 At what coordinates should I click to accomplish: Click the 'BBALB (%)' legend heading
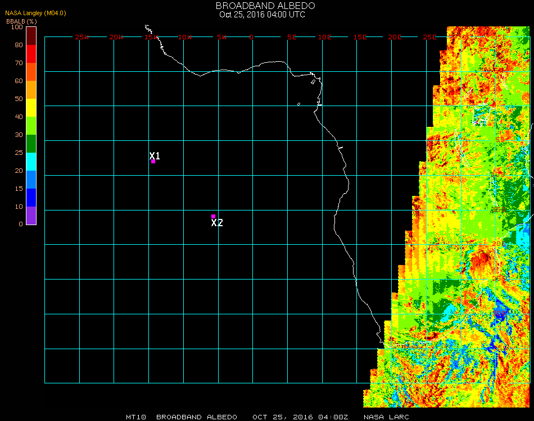21,21
